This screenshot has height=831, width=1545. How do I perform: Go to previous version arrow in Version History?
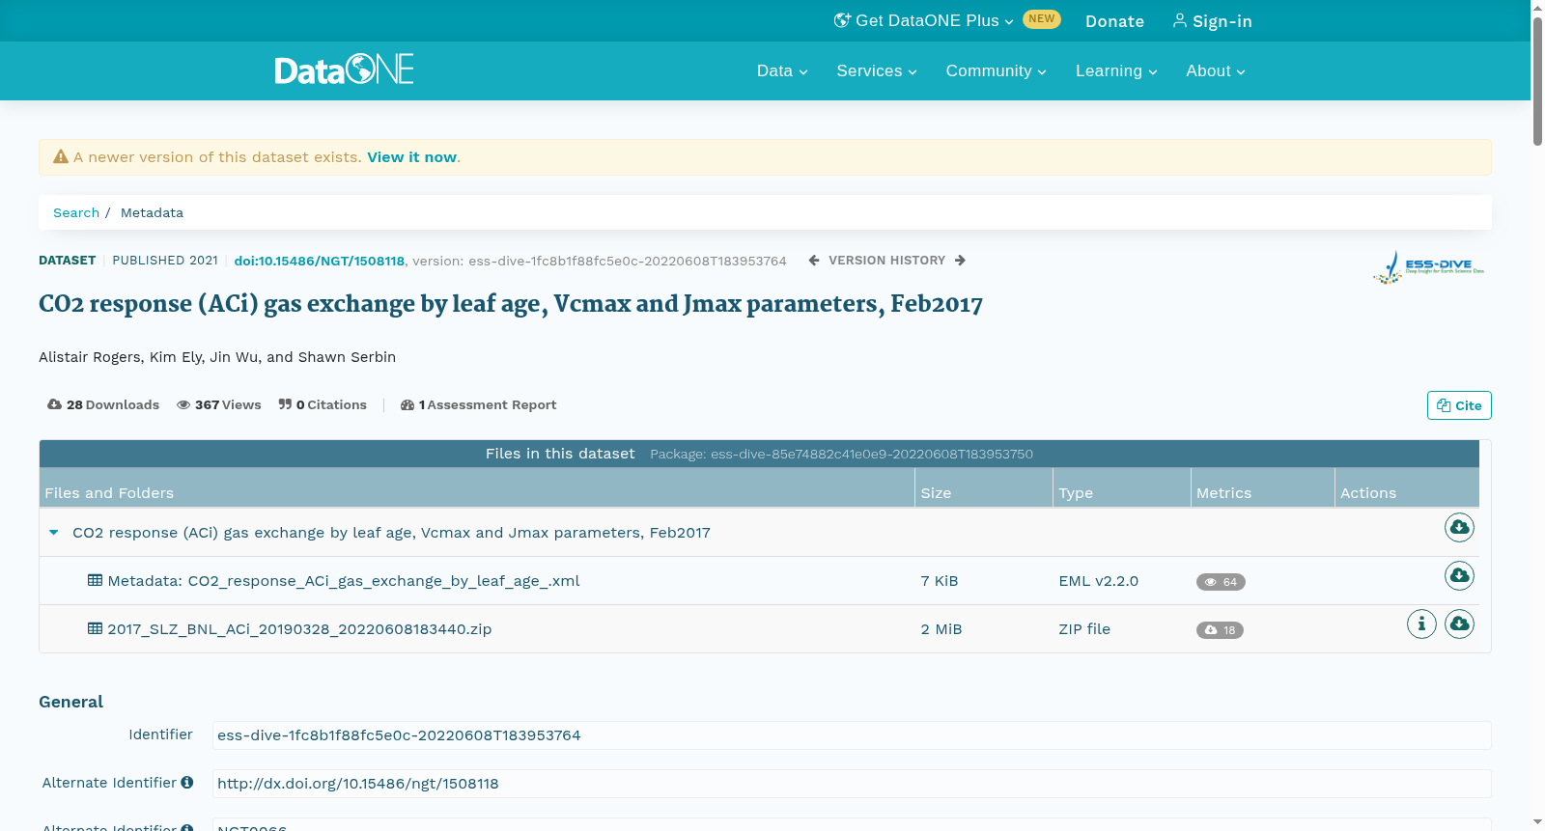[814, 261]
